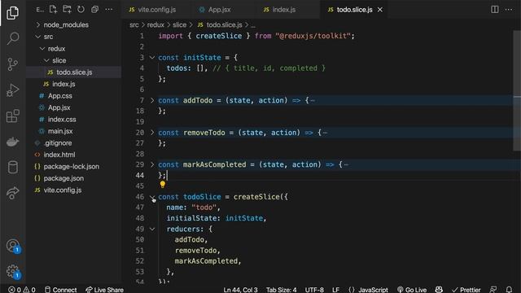Open the Manage settings gear icon
This screenshot has width=521, height=293.
[x=13, y=271]
